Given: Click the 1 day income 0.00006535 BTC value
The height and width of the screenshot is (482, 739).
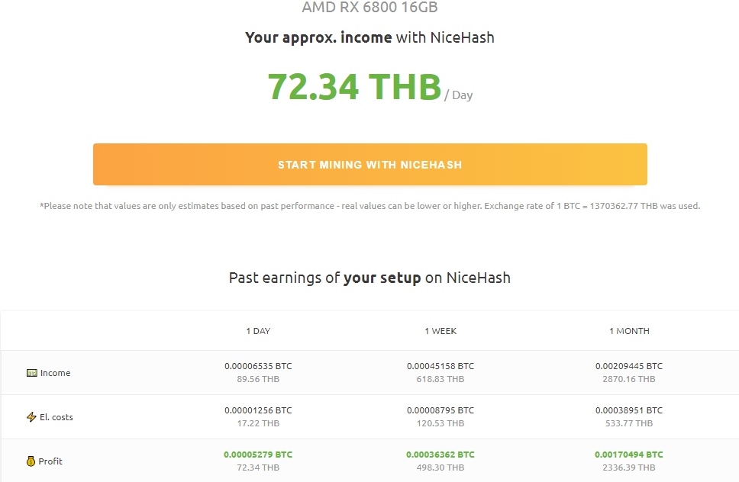Looking at the screenshot, I should [x=258, y=366].
